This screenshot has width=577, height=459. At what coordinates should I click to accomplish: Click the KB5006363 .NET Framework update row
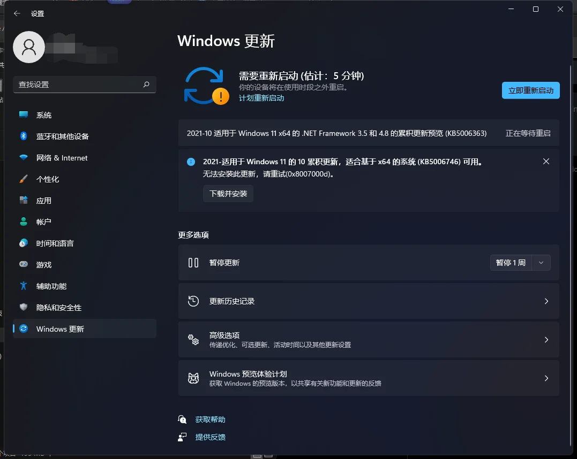[x=369, y=133]
